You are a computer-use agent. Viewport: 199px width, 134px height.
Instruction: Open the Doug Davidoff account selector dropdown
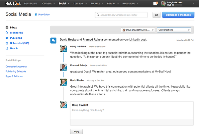pyautogui.click(x=138, y=30)
